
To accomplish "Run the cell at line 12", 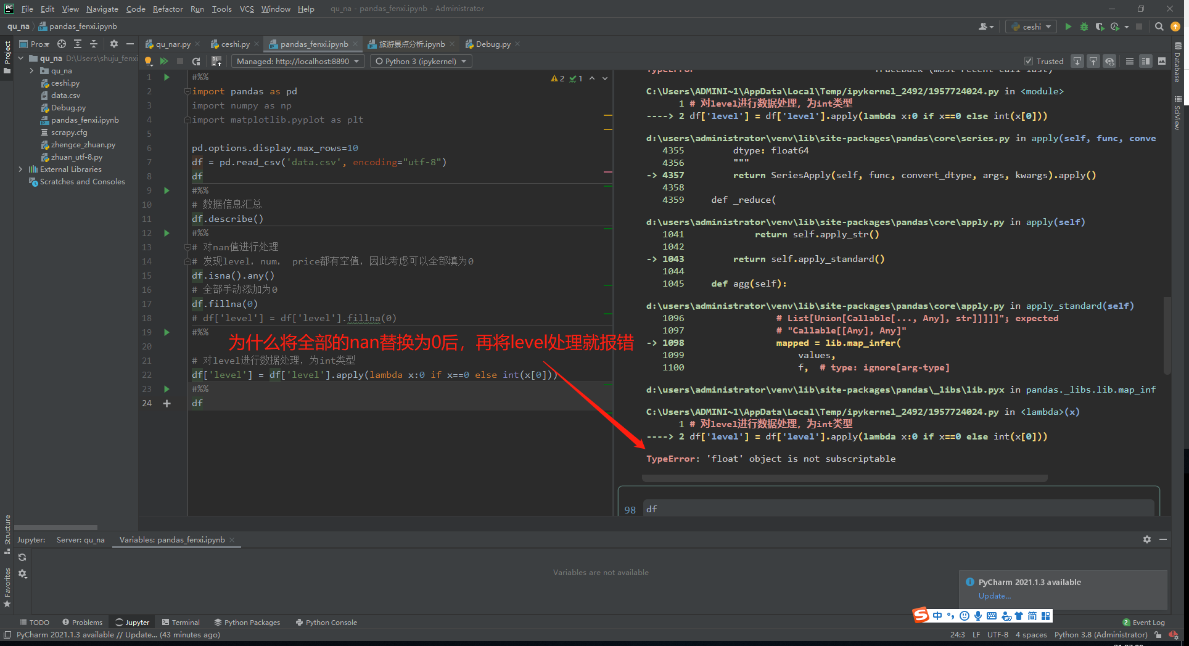I will [167, 233].
